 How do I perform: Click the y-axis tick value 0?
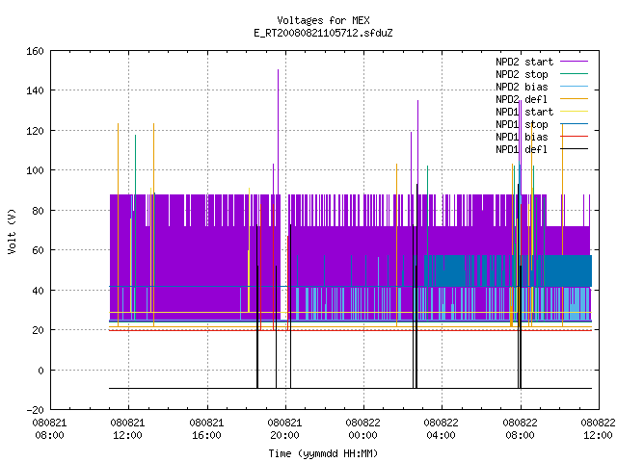tap(40, 371)
